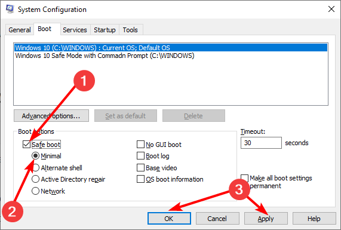Click the Apply button
This screenshot has height=230, width=341.
266,219
